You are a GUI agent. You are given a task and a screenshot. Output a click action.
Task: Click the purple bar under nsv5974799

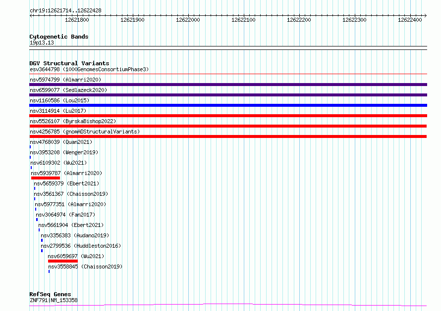pyautogui.click(x=228, y=85)
